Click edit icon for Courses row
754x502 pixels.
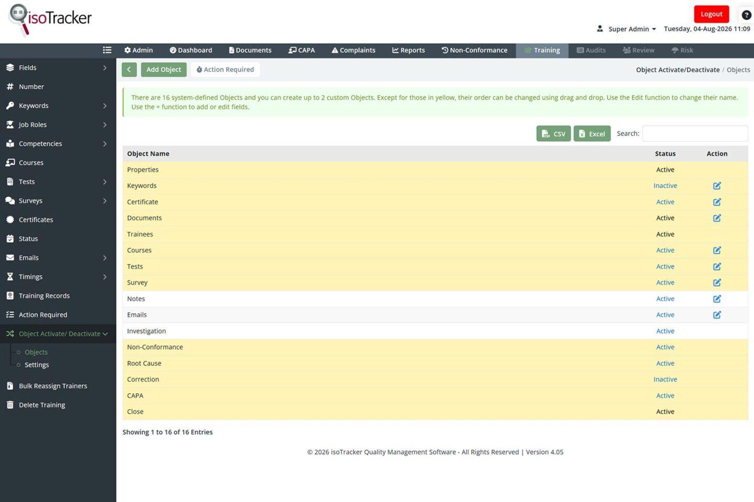point(717,250)
